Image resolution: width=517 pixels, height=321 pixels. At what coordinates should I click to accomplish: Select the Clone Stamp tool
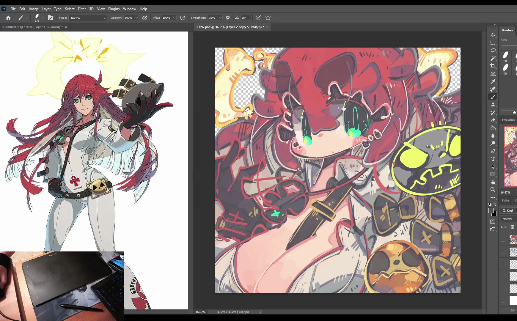point(493,105)
